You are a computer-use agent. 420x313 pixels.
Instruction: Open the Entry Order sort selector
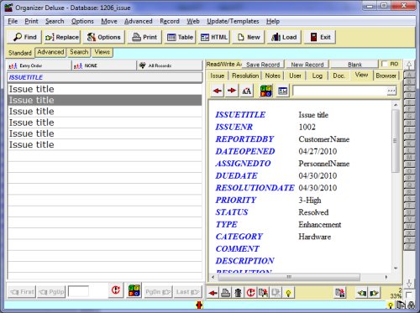click(x=39, y=65)
